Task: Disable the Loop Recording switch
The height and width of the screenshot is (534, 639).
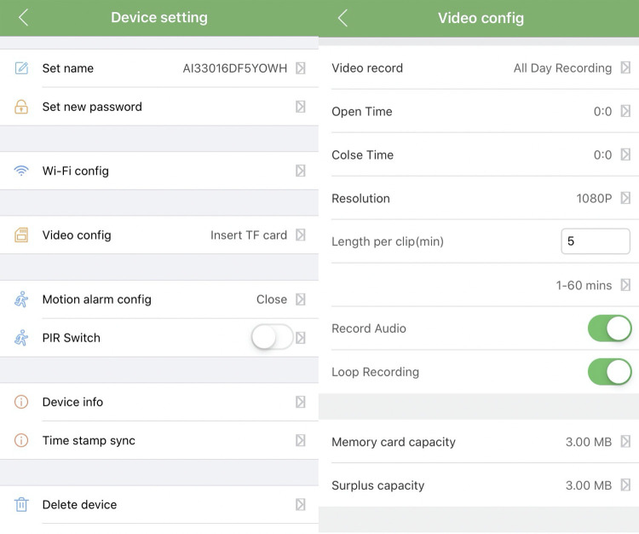Action: [610, 372]
